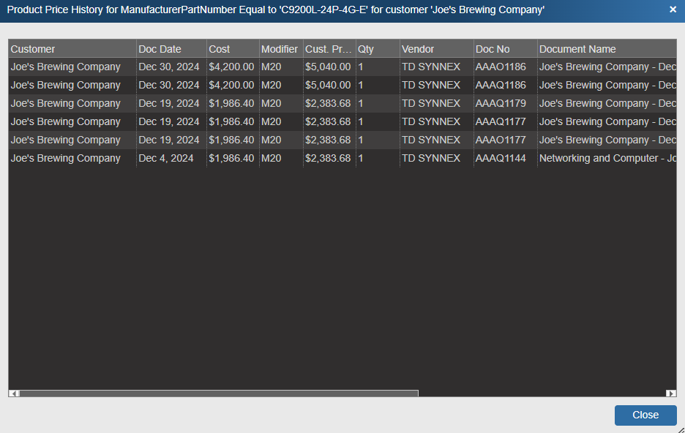Click the $4,200.00 cost in the AAAQ1186 row

click(x=231, y=85)
